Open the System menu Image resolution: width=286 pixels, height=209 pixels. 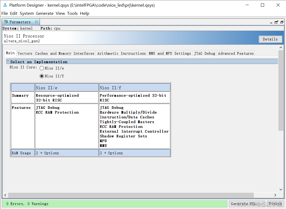click(27, 13)
